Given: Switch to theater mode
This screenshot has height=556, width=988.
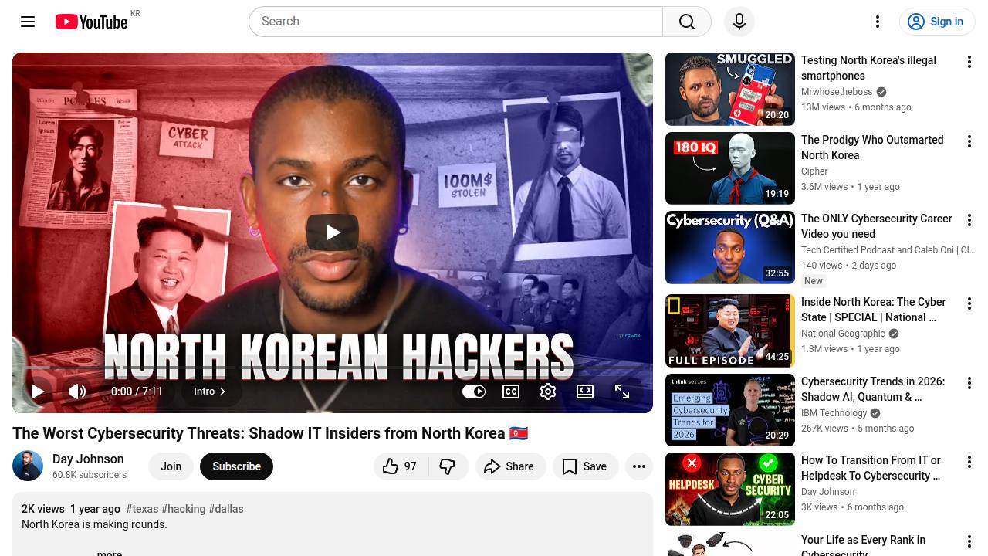Looking at the screenshot, I should pyautogui.click(x=585, y=392).
